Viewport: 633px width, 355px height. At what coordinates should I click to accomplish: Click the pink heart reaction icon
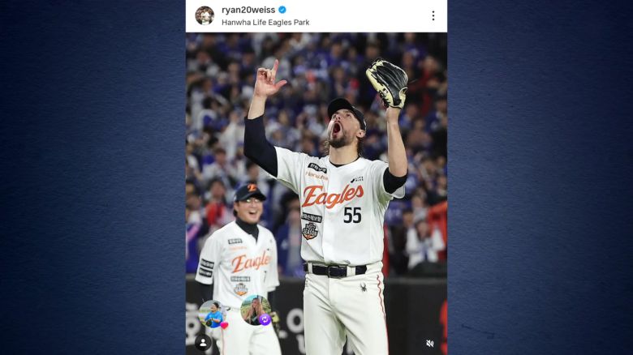(x=224, y=325)
